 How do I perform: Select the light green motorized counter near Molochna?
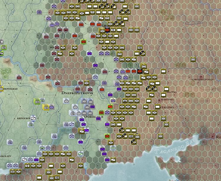(x=81, y=154)
